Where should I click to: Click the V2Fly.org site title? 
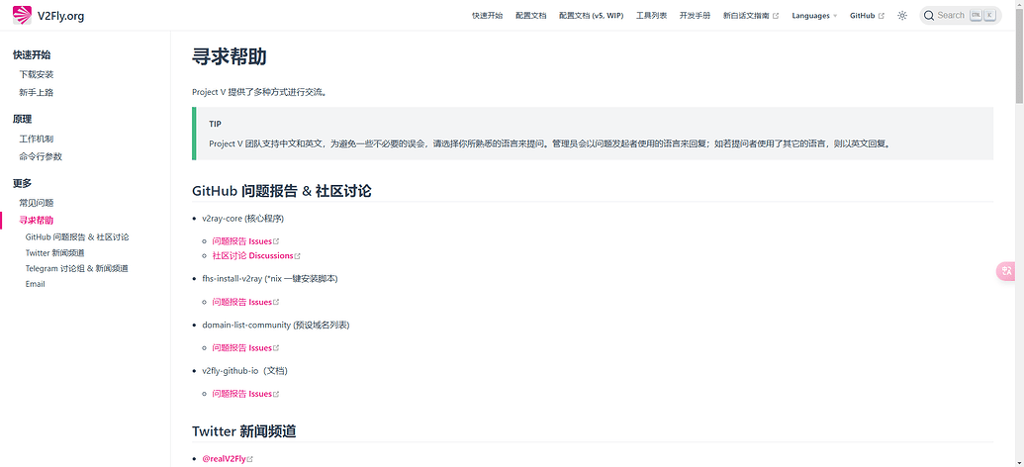pos(60,16)
